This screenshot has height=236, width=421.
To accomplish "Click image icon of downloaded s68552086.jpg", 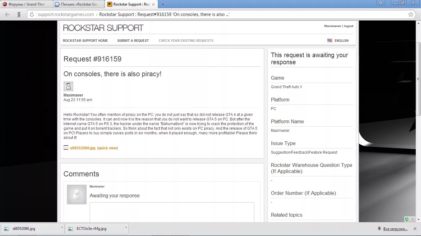I will (6, 229).
